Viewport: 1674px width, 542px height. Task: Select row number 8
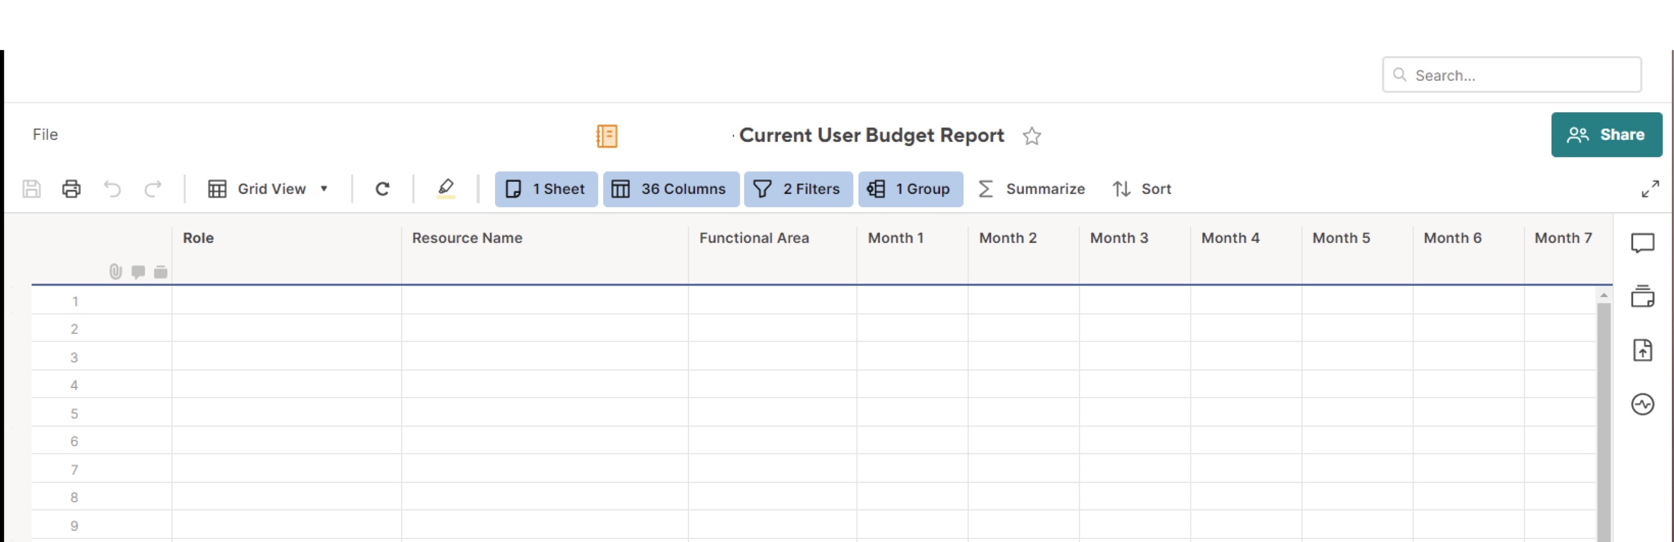point(75,497)
